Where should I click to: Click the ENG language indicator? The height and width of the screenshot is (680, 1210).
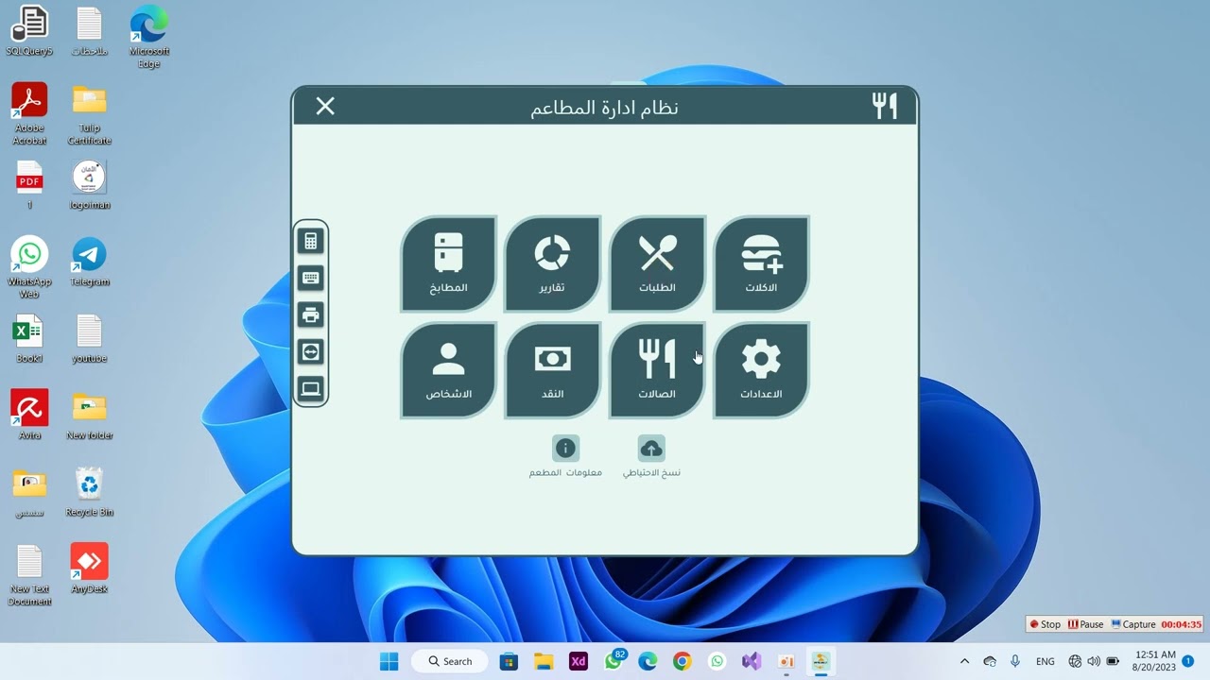click(x=1046, y=661)
